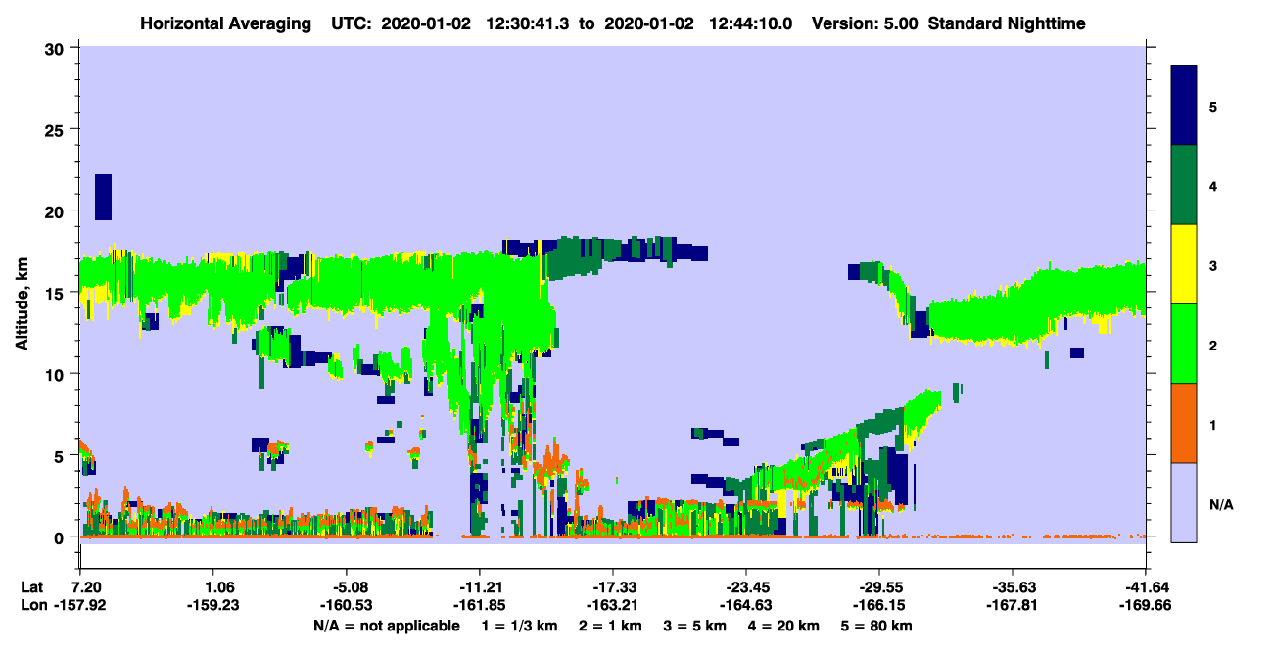Image resolution: width=1273 pixels, height=653 pixels.
Task: Click the 'Lat' axis row label
Action: click(x=31, y=587)
